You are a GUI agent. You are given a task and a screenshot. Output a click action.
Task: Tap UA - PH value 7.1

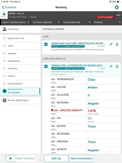[90, 119]
